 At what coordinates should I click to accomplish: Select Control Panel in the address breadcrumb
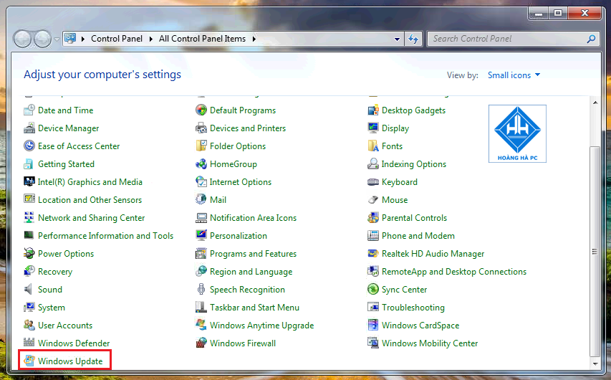tap(117, 39)
